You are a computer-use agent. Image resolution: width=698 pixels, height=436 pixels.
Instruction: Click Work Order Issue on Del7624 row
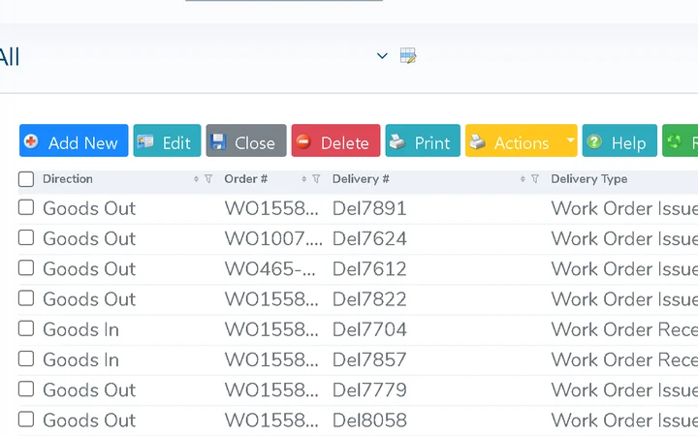pos(624,238)
